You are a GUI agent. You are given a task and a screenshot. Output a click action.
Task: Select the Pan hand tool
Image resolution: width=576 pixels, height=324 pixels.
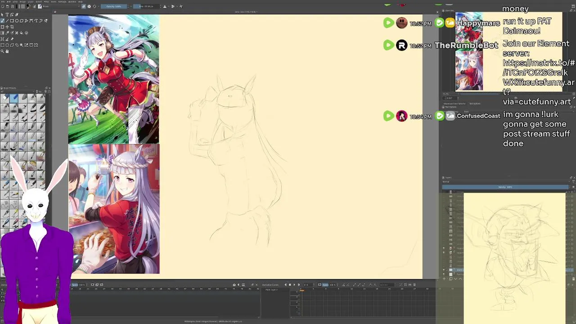[7, 51]
